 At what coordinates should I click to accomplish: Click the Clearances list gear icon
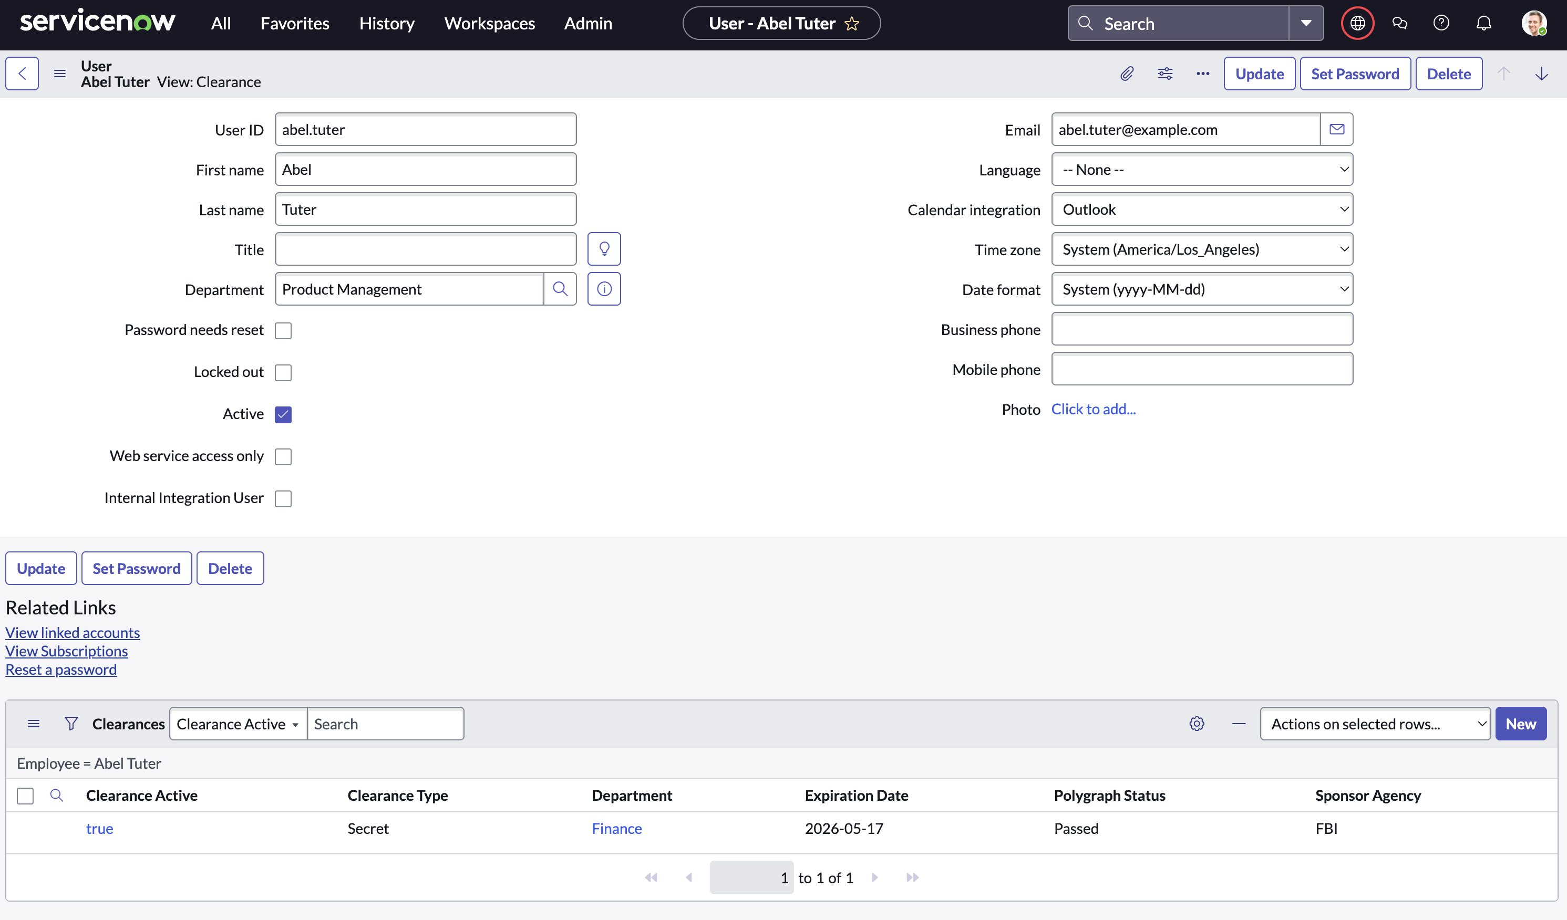[x=1197, y=724]
